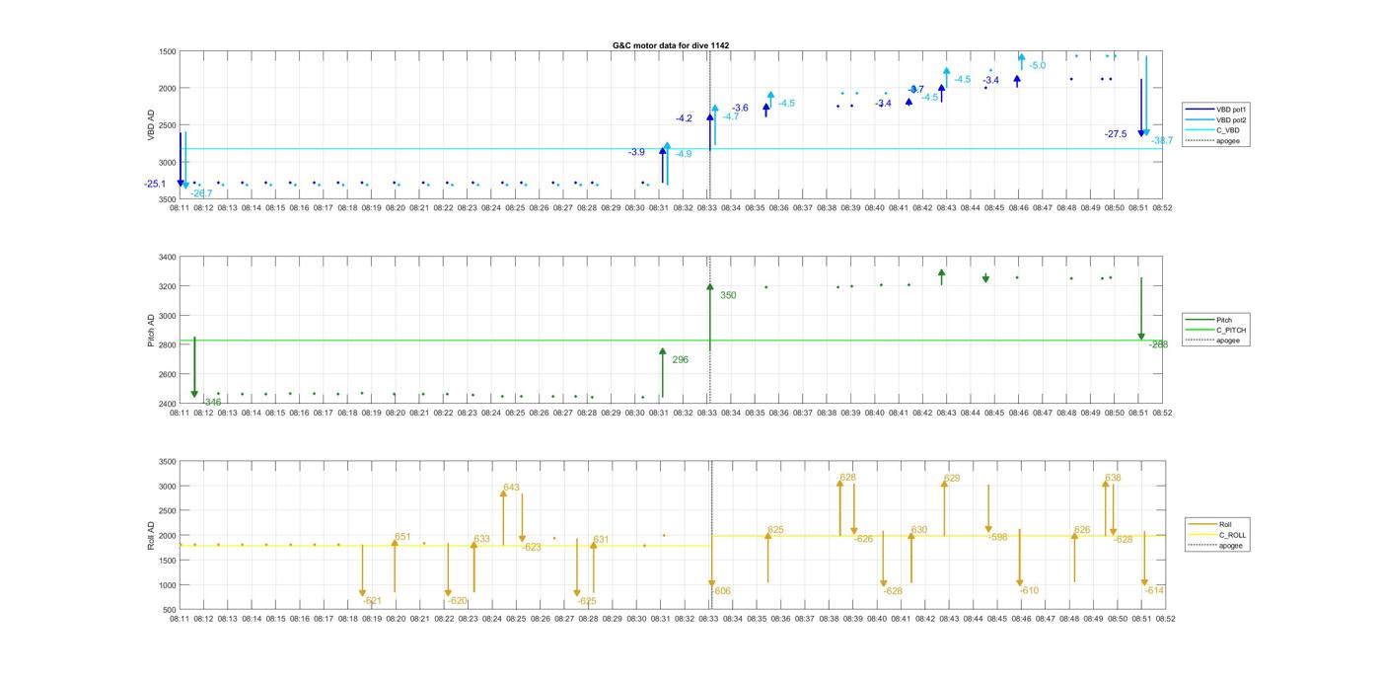1381x684 pixels.
Task: Click the '651' roll data label
Action: [x=402, y=538]
